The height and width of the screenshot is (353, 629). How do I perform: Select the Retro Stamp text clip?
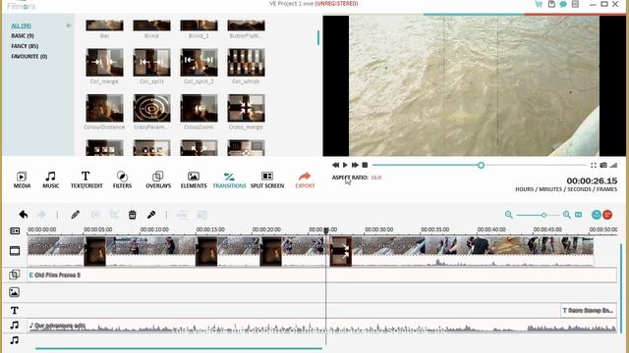tap(588, 310)
